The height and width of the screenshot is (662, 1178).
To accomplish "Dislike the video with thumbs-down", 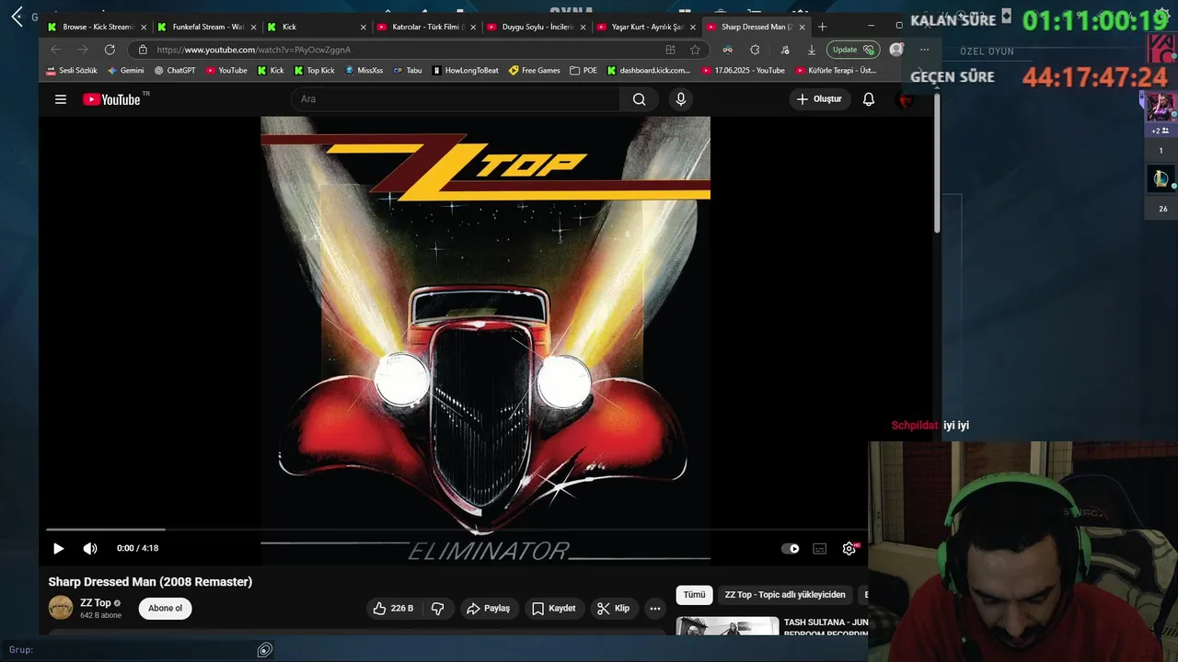I will pos(438,609).
